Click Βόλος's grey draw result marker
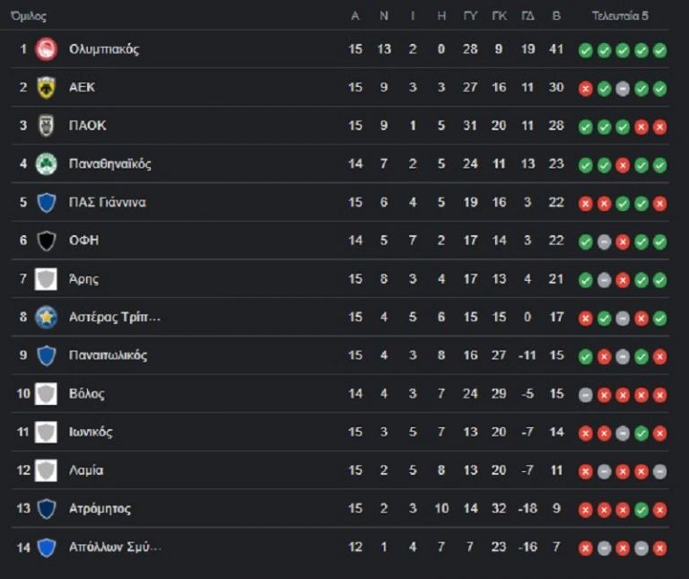Viewport: 689px width, 579px height. click(x=585, y=395)
